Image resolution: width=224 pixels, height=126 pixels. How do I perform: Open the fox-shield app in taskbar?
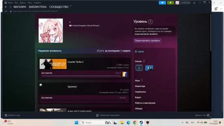(148, 122)
